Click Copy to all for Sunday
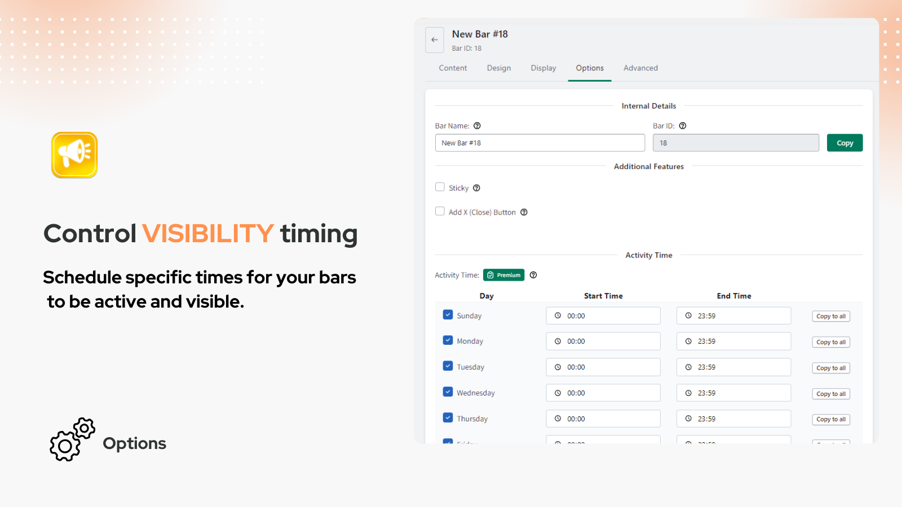The image size is (902, 507). (x=831, y=317)
